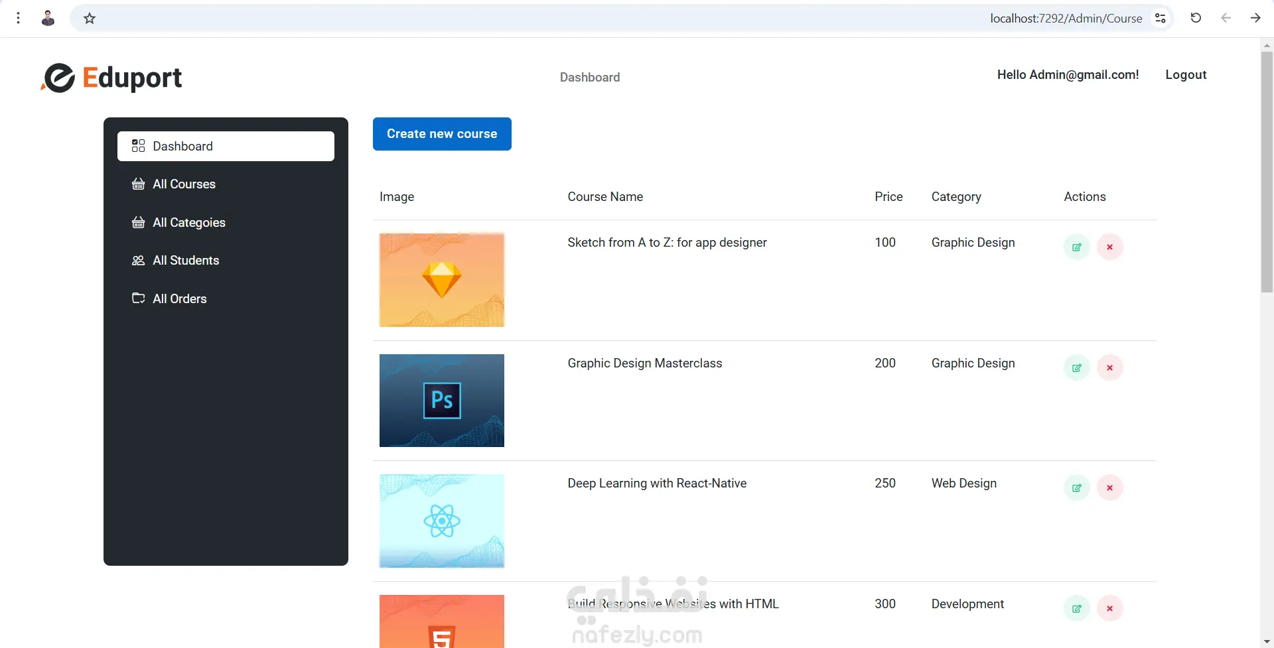Click the folder icon beside All Orders
Image resolution: width=1274 pixels, height=648 pixels.
pyautogui.click(x=138, y=298)
